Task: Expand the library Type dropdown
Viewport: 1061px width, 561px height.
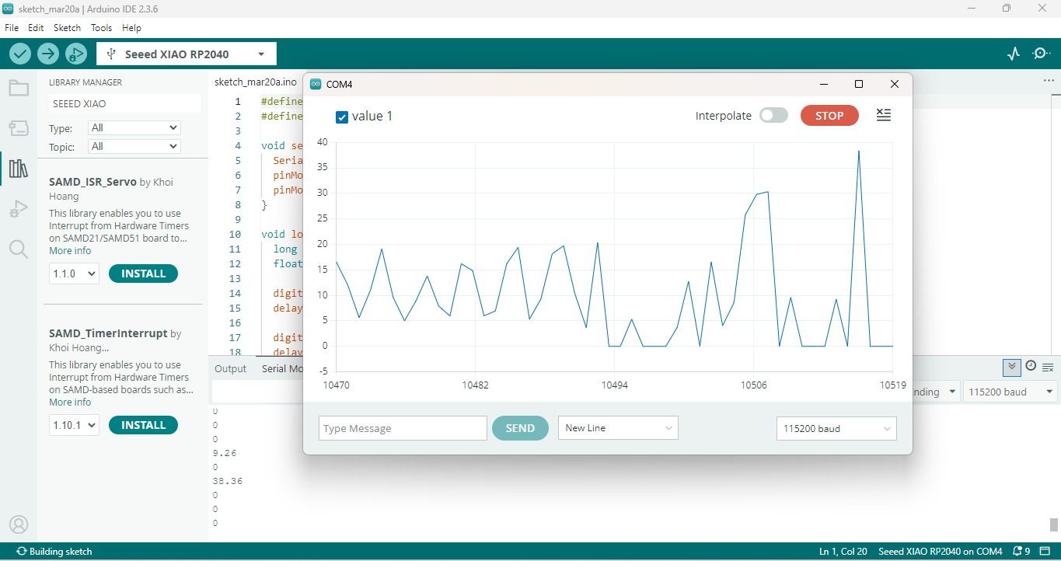Action: point(134,127)
